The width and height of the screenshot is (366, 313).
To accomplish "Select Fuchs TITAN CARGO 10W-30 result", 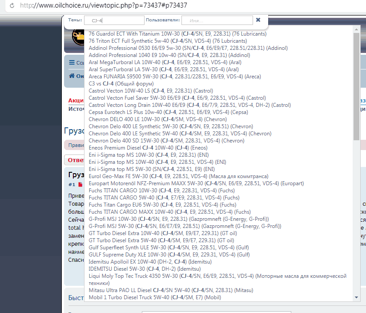I will click(162, 191).
